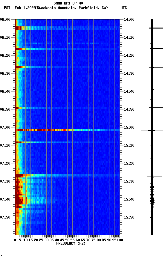Click the 07:10 PST time label
Image resolution: width=165 pixels, height=259 pixels.
(x=5, y=145)
